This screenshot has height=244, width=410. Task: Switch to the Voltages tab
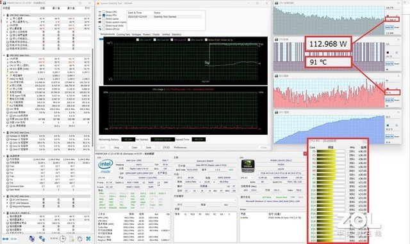click(136, 34)
